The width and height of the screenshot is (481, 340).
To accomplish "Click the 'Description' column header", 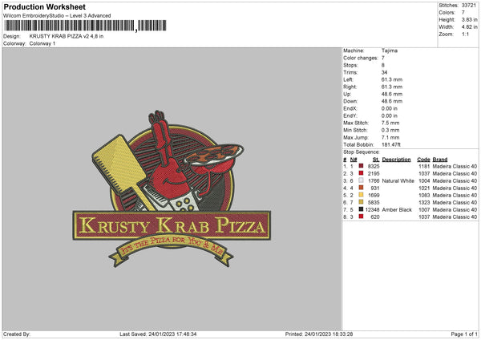I will (396, 160).
